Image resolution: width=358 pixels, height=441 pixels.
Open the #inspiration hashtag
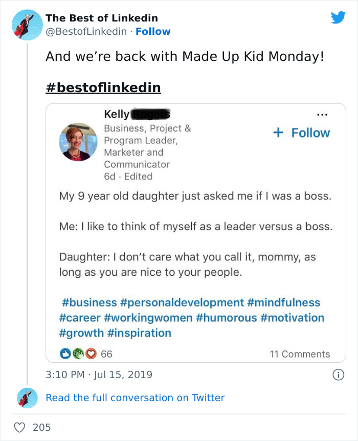click(x=139, y=333)
